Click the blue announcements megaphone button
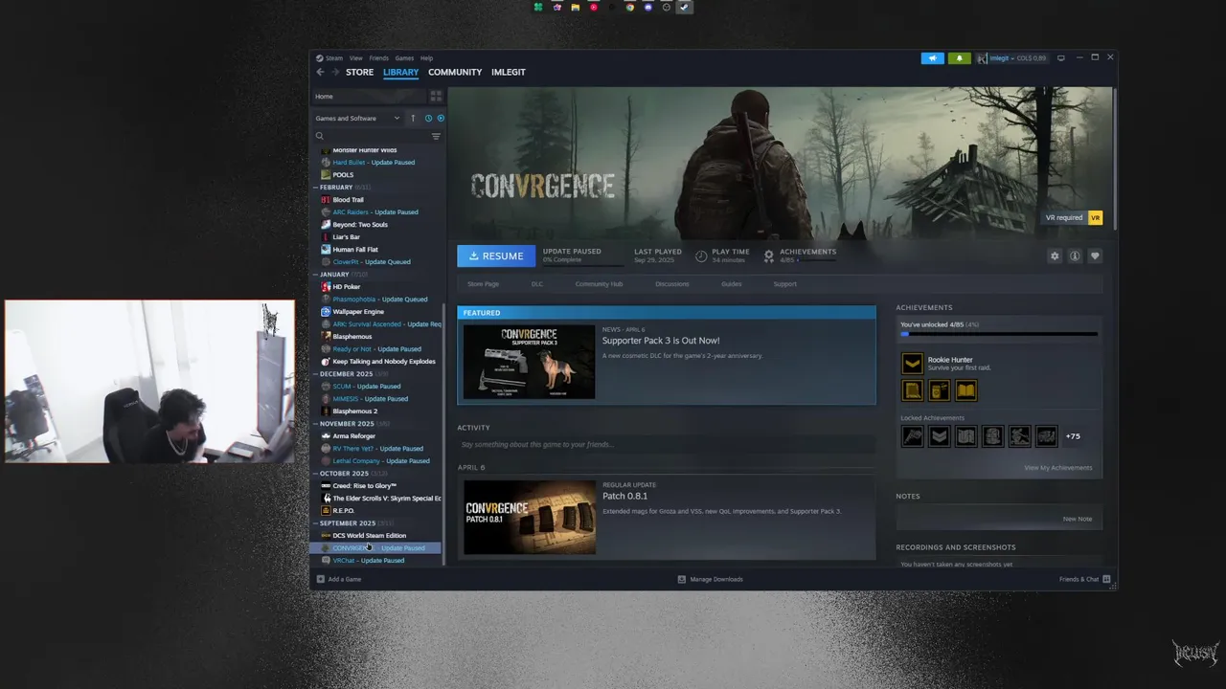The image size is (1226, 689). coord(932,58)
